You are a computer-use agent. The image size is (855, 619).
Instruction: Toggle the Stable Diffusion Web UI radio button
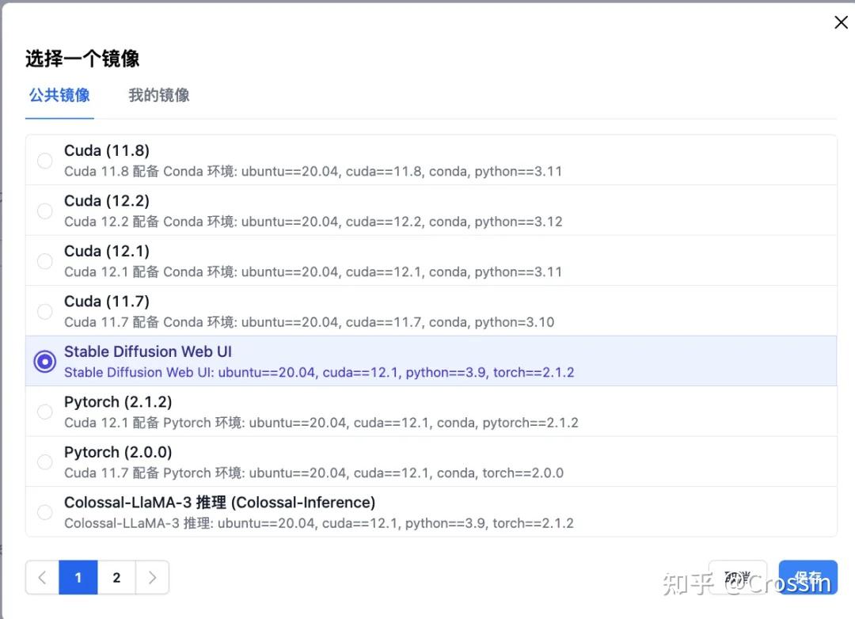44,361
